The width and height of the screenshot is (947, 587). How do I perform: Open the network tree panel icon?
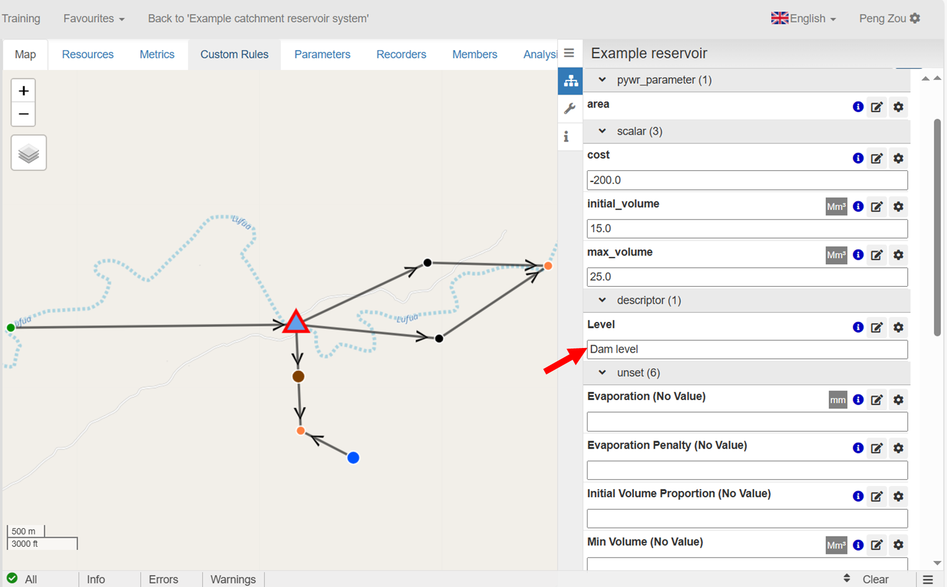click(x=570, y=81)
